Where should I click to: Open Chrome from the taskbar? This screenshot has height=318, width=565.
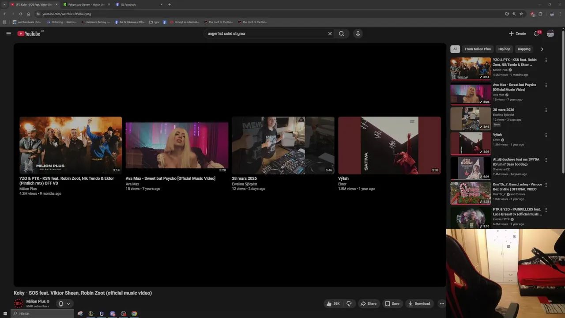(x=134, y=314)
